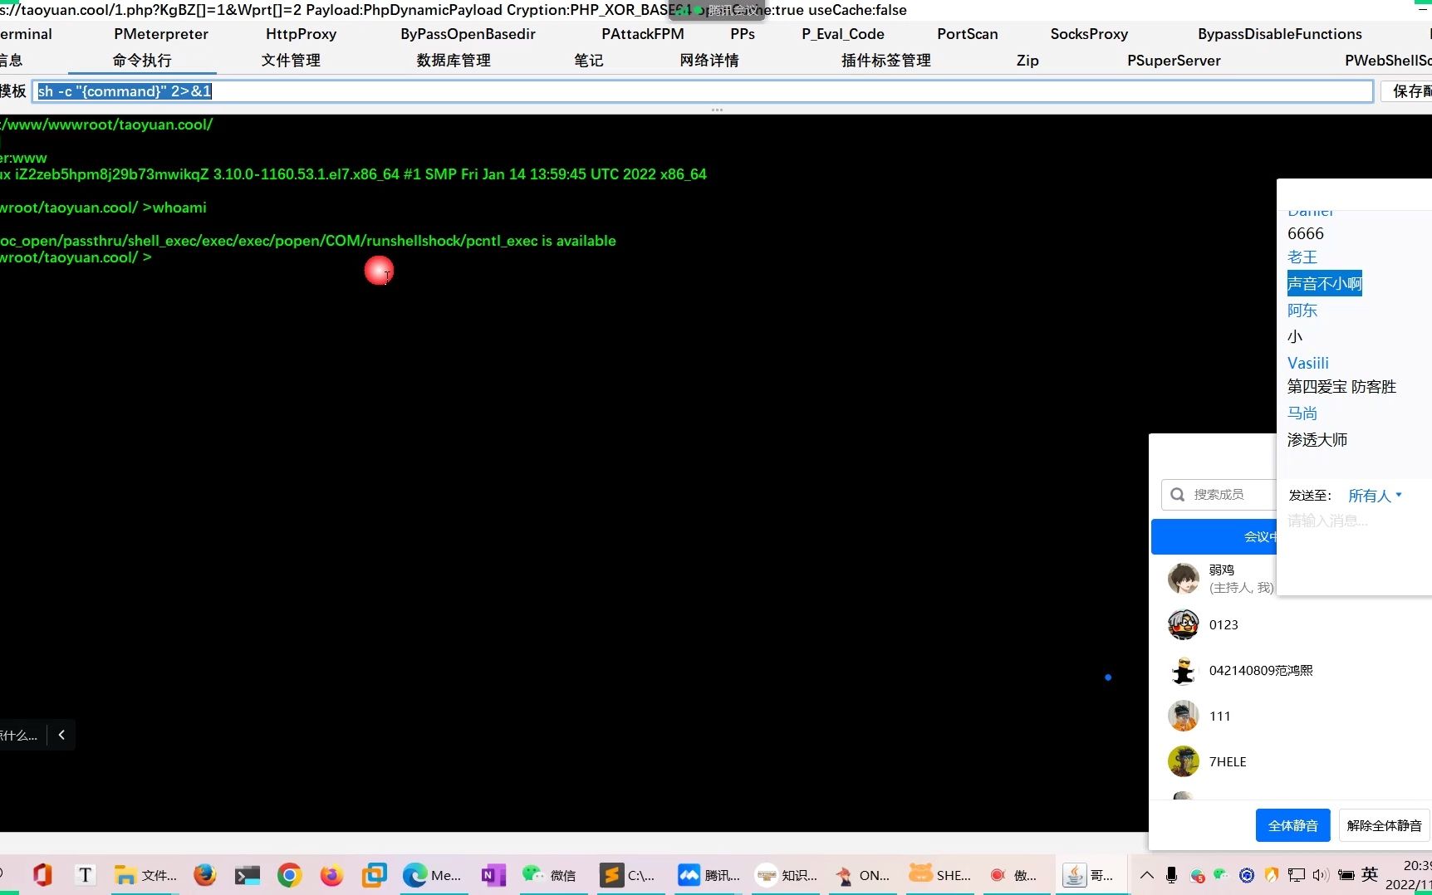Switch to Sublime Text taskbar window
This screenshot has height=895, width=1432.
[627, 874]
